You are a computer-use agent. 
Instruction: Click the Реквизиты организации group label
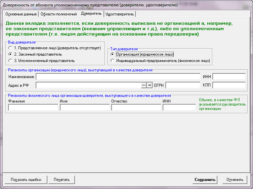[x=80, y=70]
